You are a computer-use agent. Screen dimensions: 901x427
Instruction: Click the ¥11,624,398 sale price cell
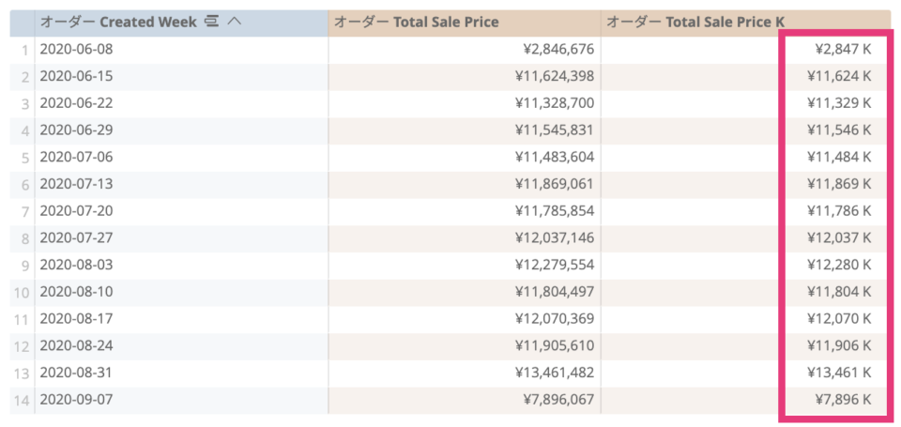pyautogui.click(x=465, y=76)
